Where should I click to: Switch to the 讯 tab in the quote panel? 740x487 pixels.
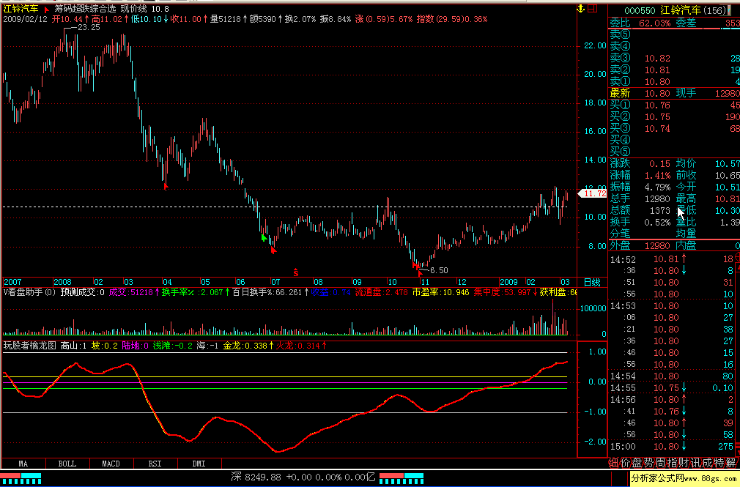click(696, 463)
